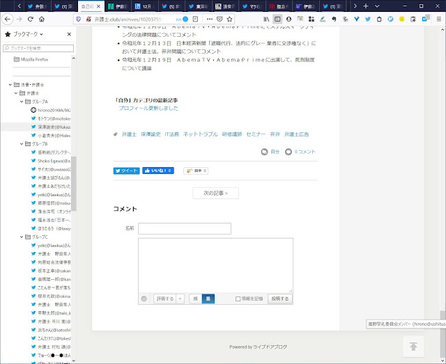Collapse the グループA folder
Viewport: 446px width, 364px height.
pos(22,102)
